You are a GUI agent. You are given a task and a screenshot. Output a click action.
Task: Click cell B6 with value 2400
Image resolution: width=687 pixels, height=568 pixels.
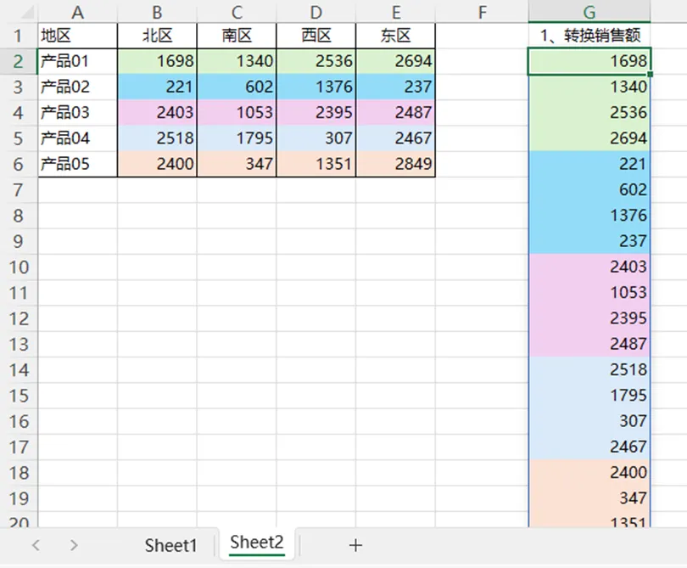[157, 164]
